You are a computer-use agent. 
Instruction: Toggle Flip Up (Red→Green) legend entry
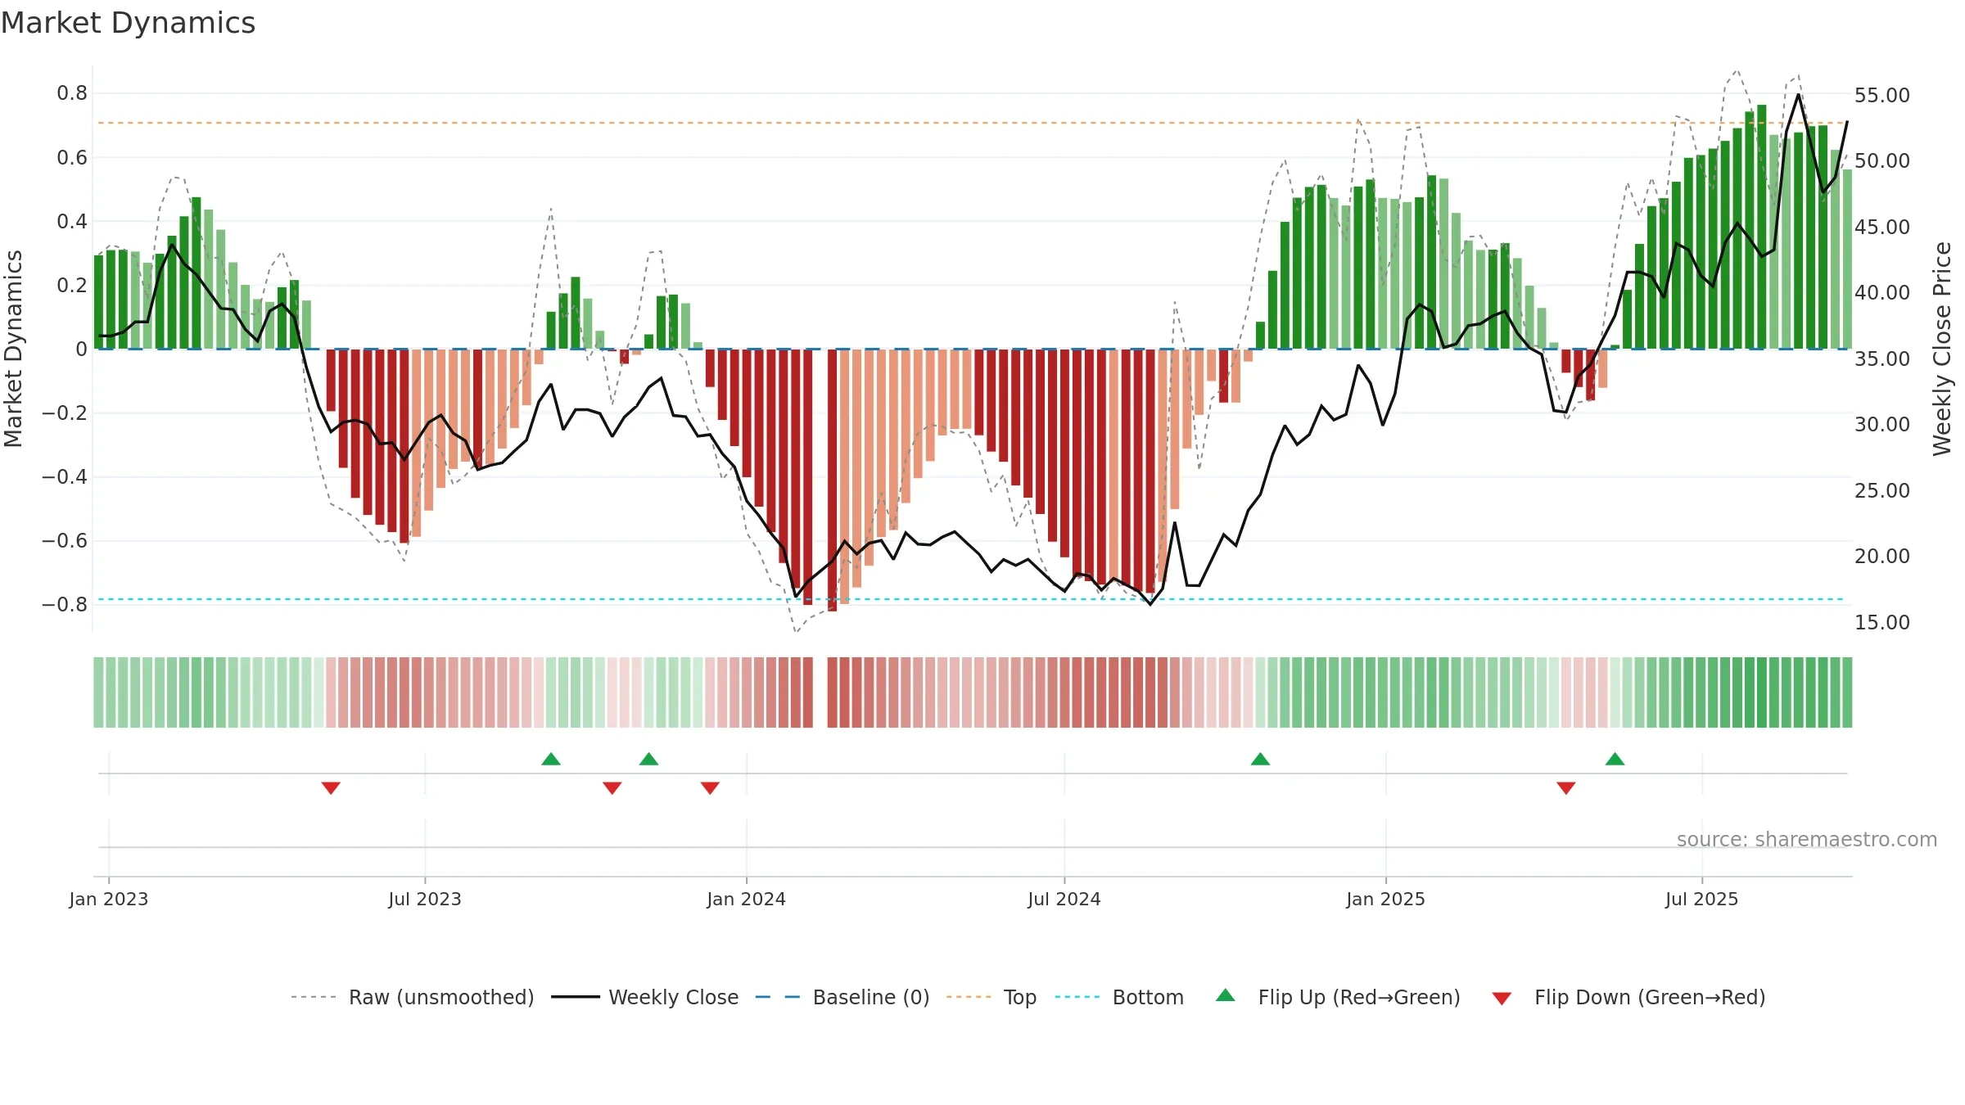[1338, 997]
